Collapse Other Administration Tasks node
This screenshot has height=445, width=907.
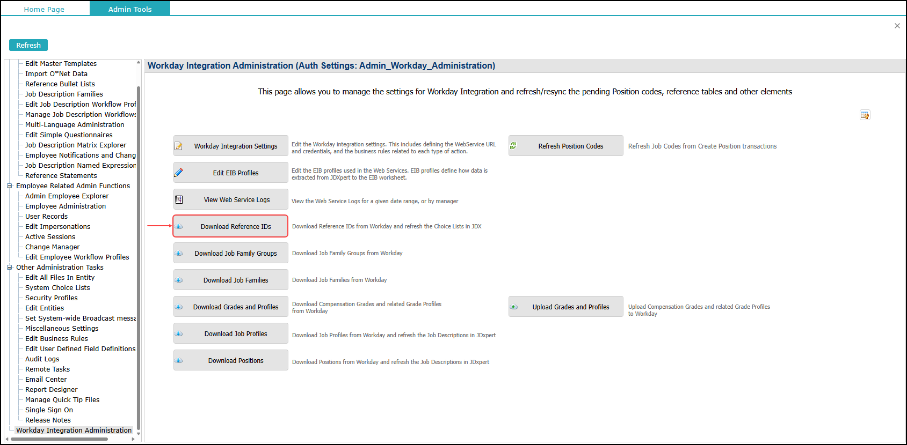tap(9, 268)
